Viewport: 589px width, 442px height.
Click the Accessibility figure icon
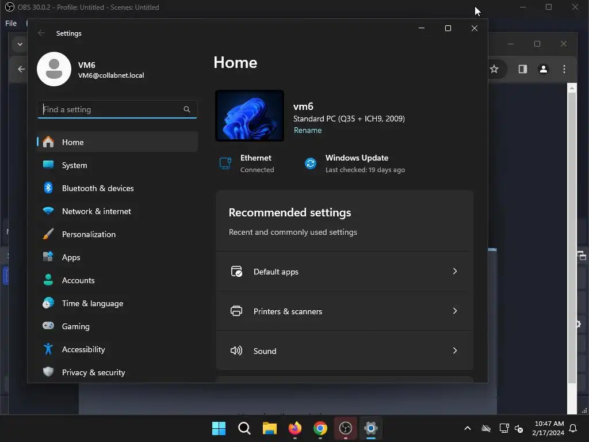[48, 349]
